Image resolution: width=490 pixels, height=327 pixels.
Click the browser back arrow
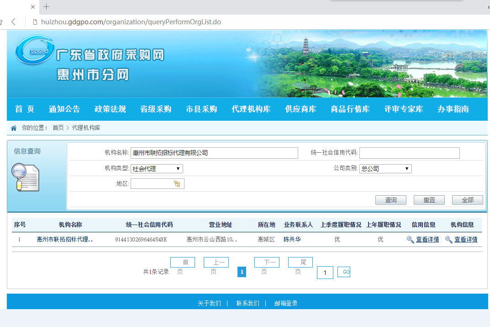coord(14,22)
